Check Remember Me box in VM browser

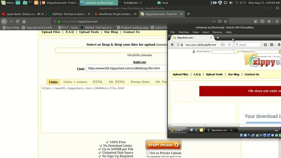[x=254, y=56]
